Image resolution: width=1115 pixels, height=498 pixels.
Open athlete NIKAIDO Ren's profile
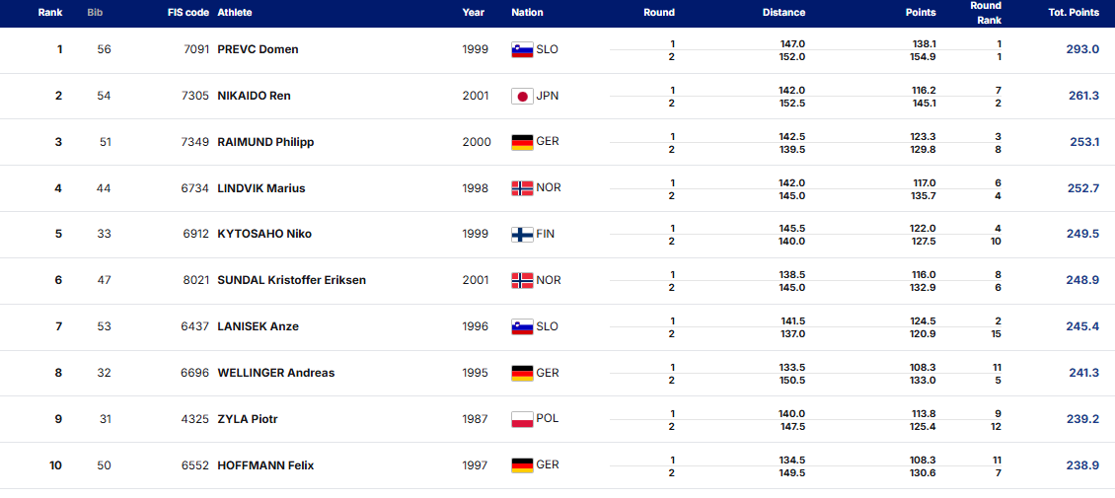coord(254,96)
